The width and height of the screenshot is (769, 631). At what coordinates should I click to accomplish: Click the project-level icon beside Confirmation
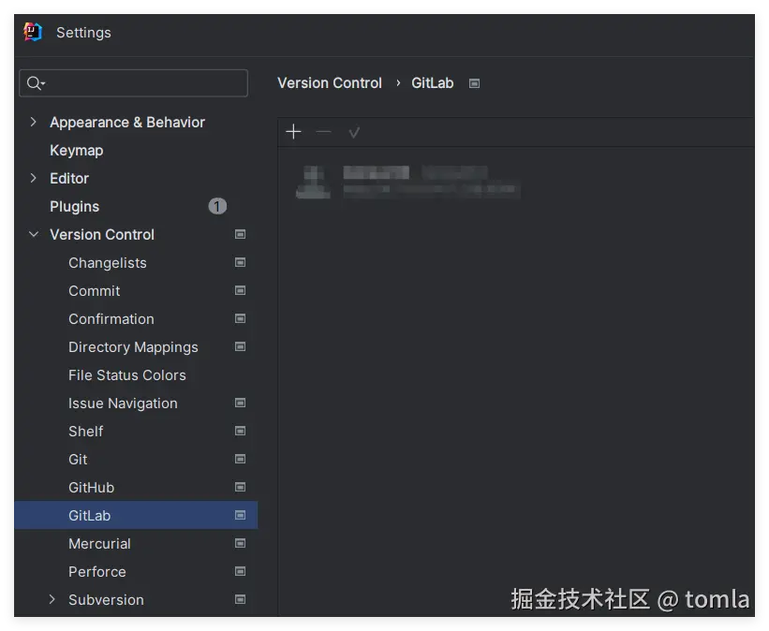pyautogui.click(x=241, y=318)
